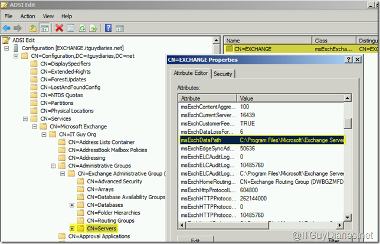Click the tree pane scroll-up arrow
380x244 pixels.
click(216, 40)
